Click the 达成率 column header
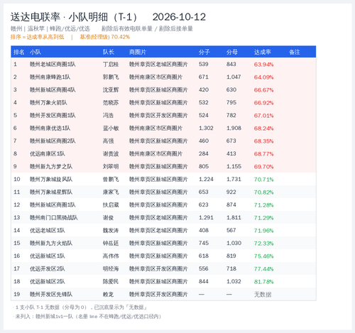The width and height of the screenshot is (355, 333). click(263, 52)
